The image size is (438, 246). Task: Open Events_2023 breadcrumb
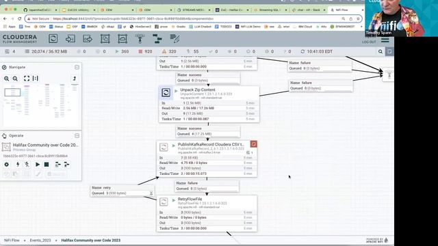coord(40,240)
